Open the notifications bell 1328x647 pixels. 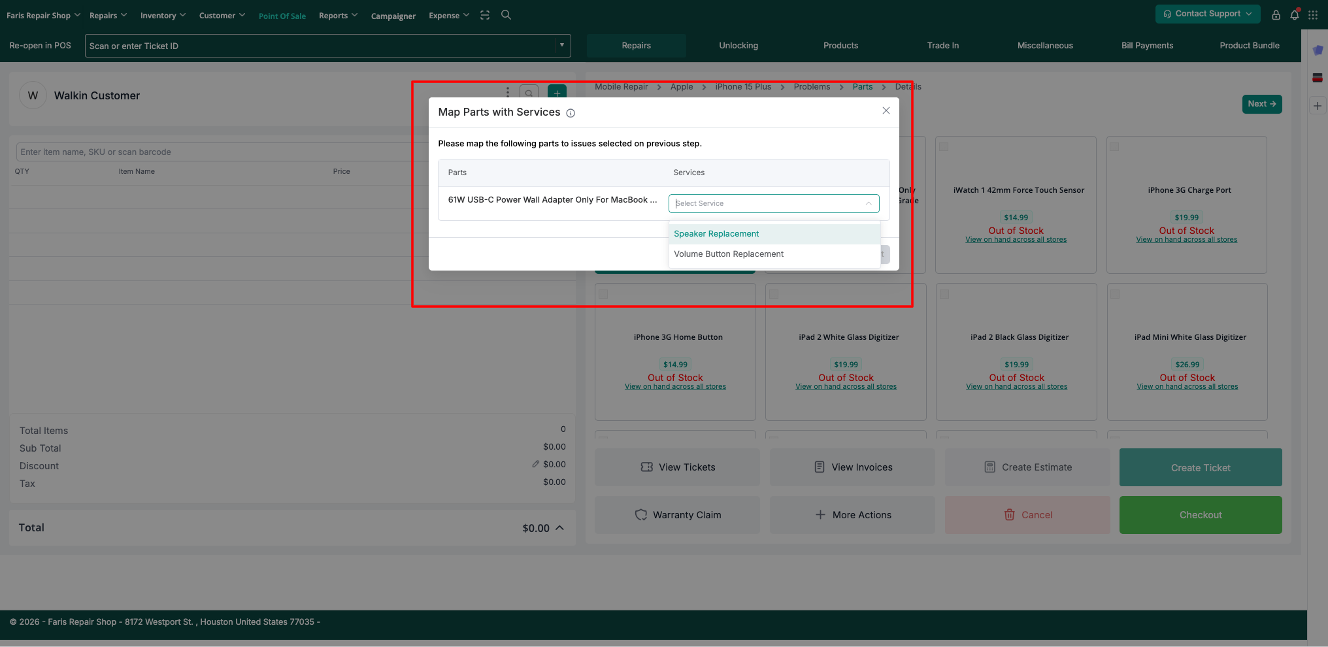point(1294,15)
